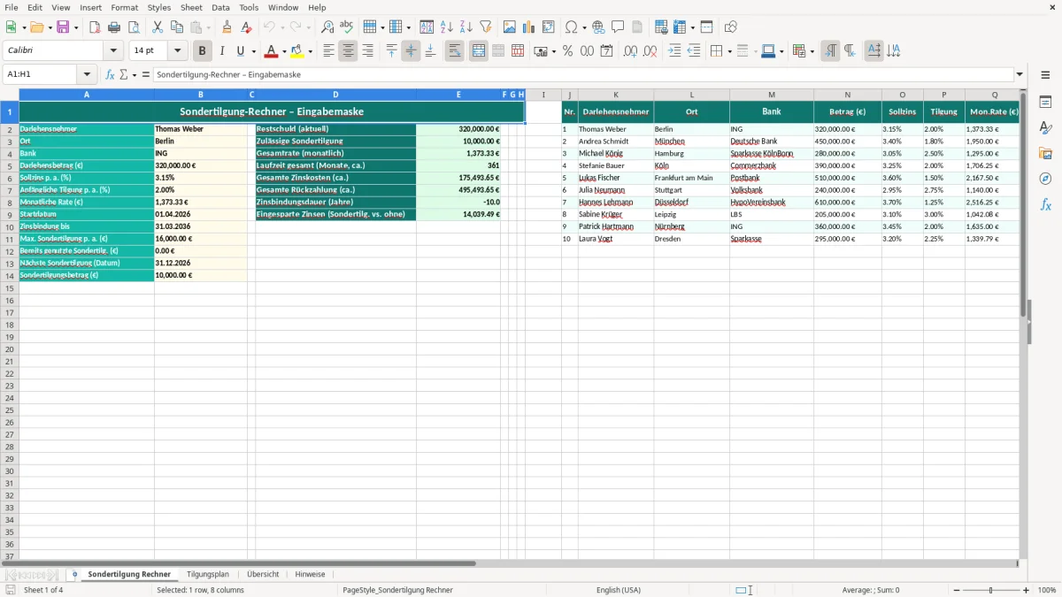Open the sidebar Properties panel
The height and width of the screenshot is (597, 1062).
[x=1045, y=102]
